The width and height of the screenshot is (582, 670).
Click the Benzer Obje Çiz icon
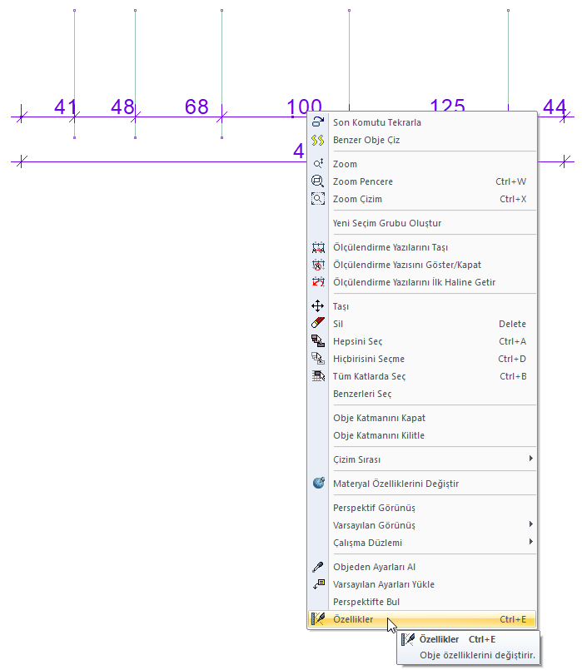coord(318,140)
